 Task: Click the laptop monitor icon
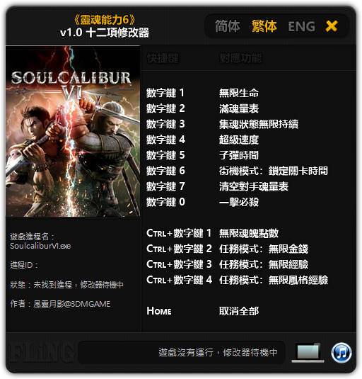coord(308,352)
